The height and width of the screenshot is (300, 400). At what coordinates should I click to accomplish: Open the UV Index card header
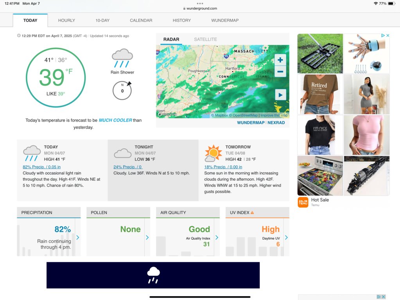tap(257, 212)
